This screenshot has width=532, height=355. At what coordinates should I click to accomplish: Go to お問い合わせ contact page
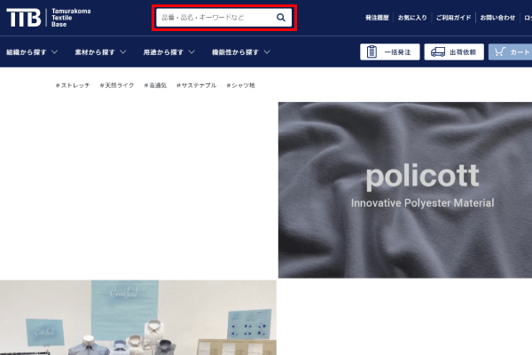pos(496,18)
